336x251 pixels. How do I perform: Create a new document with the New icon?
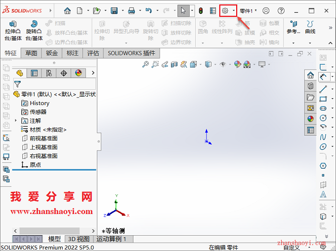[x=80, y=10]
